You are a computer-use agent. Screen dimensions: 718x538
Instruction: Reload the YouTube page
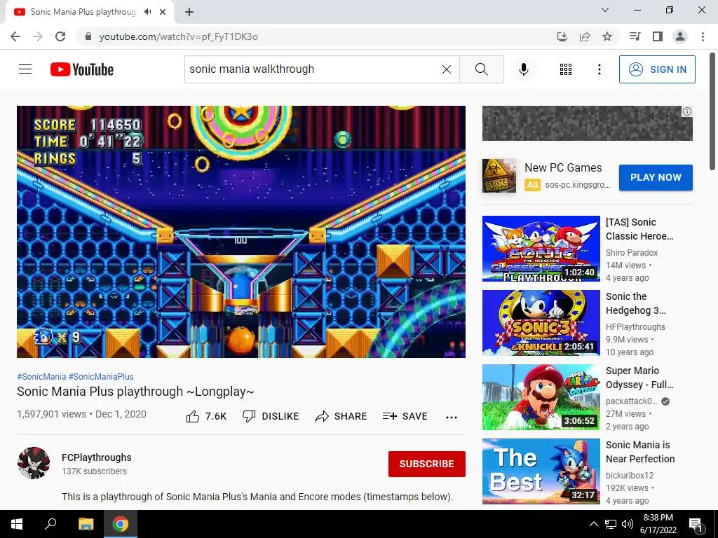tap(60, 36)
